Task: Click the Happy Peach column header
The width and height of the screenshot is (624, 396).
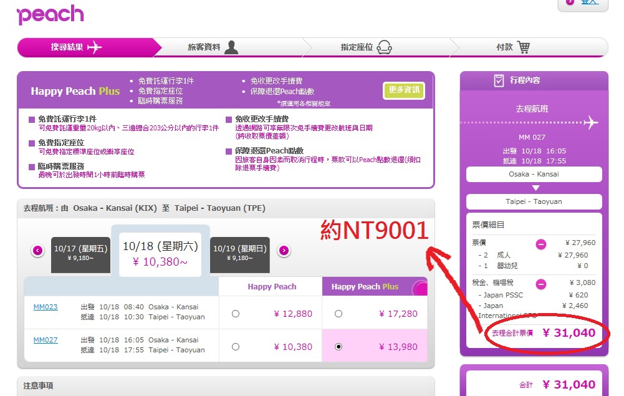Action: coord(272,286)
